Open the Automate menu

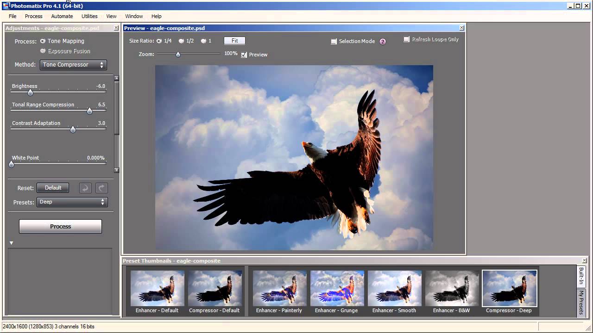[x=62, y=16]
